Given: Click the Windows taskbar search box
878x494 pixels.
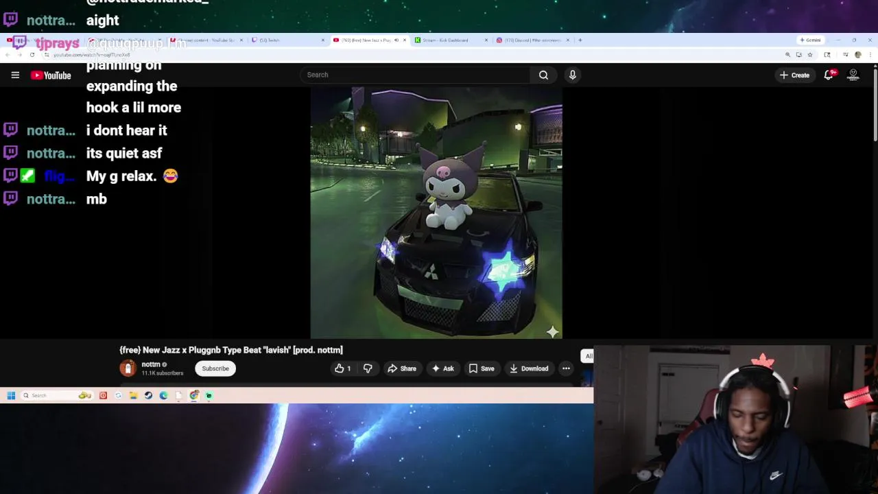Looking at the screenshot, I should click(56, 395).
